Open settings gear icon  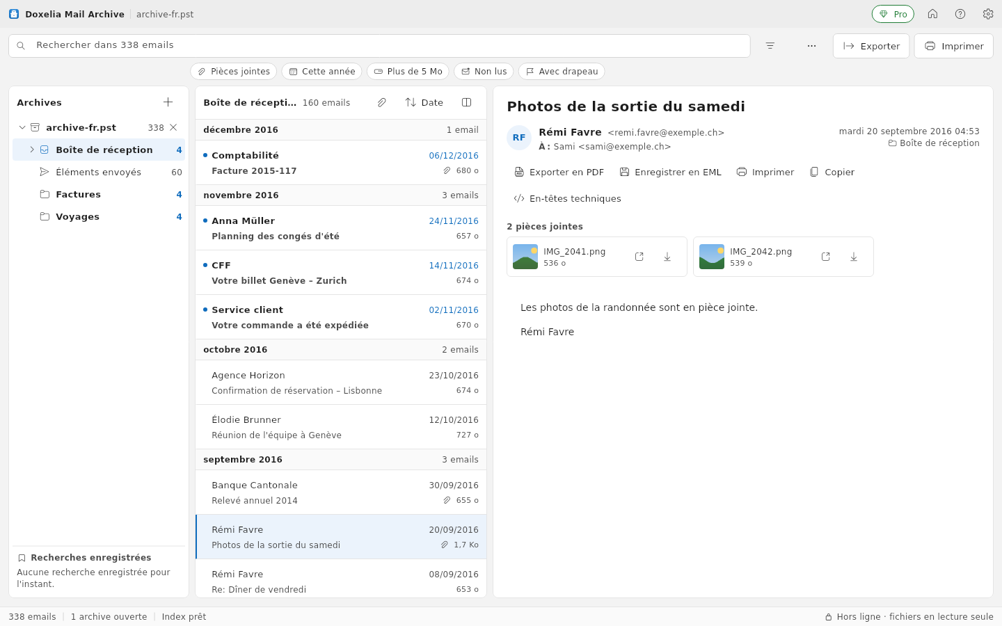coord(988,14)
